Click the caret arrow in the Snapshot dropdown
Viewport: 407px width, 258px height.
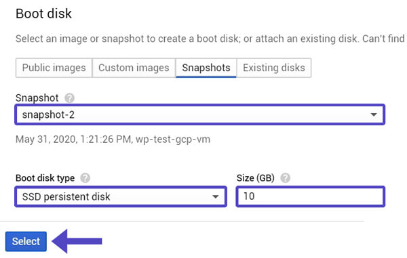click(374, 114)
